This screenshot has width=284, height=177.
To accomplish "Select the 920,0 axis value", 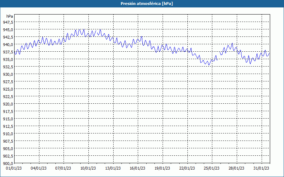I will tap(8, 104).
